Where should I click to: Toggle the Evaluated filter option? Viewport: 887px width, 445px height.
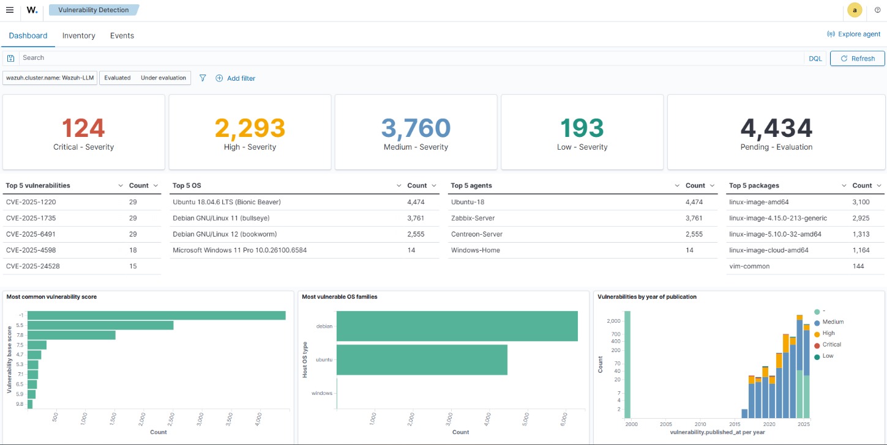[x=118, y=78]
